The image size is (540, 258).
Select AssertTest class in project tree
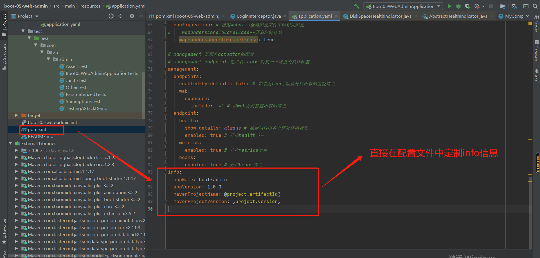(76, 66)
